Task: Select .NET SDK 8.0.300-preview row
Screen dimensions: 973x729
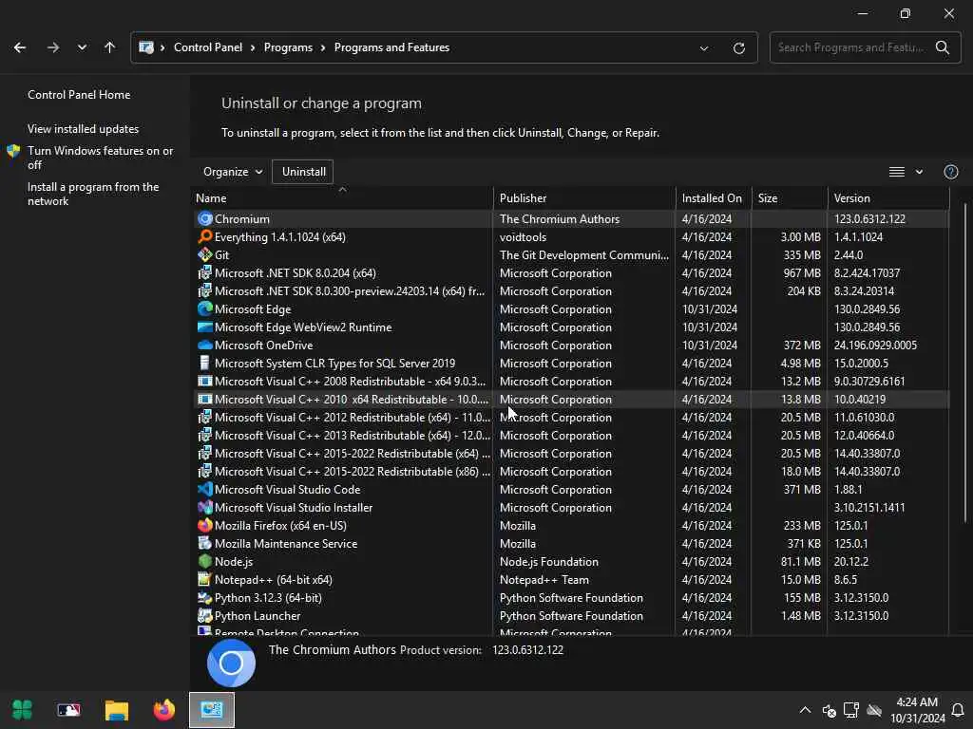Action: [571, 290]
